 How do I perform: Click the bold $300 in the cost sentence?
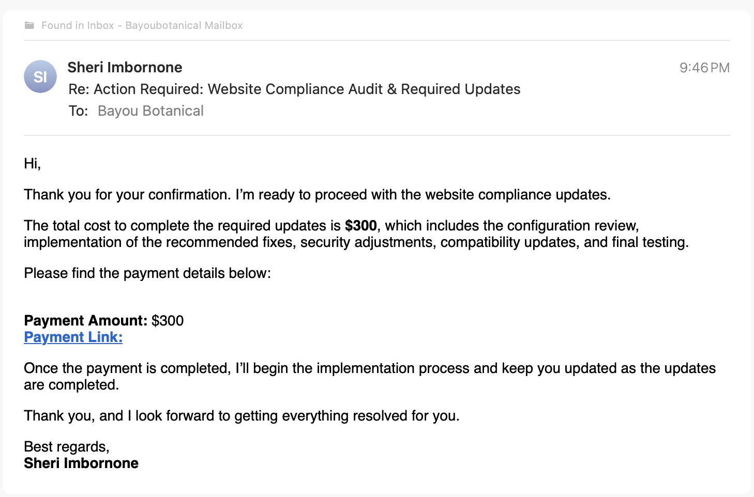pos(361,226)
